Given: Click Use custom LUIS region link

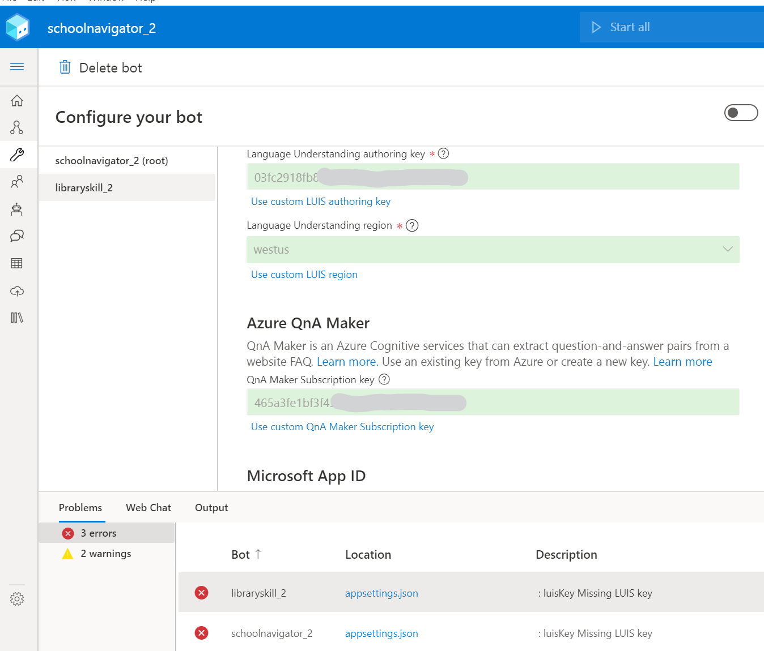Looking at the screenshot, I should [304, 275].
